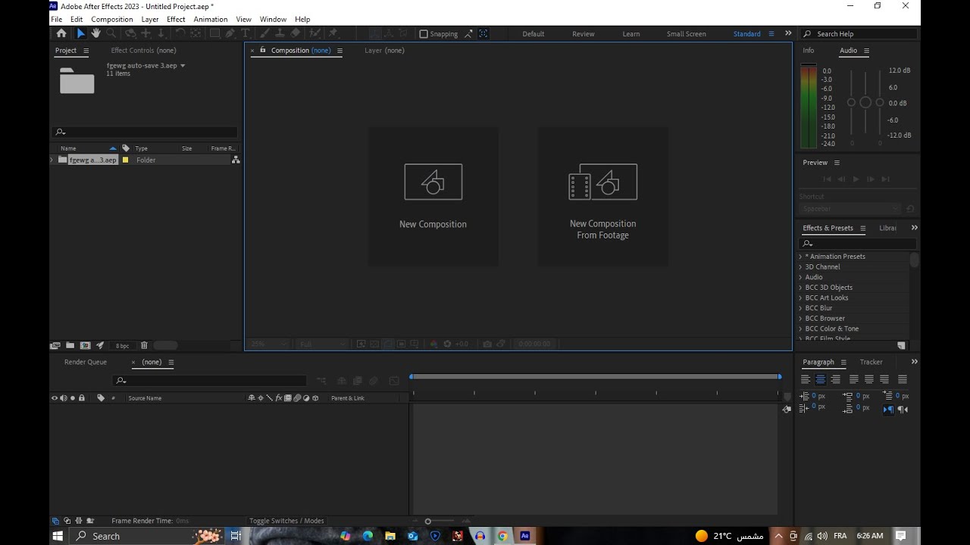The image size is (970, 545).
Task: Switch to the Small Screen workspace
Action: tap(687, 34)
